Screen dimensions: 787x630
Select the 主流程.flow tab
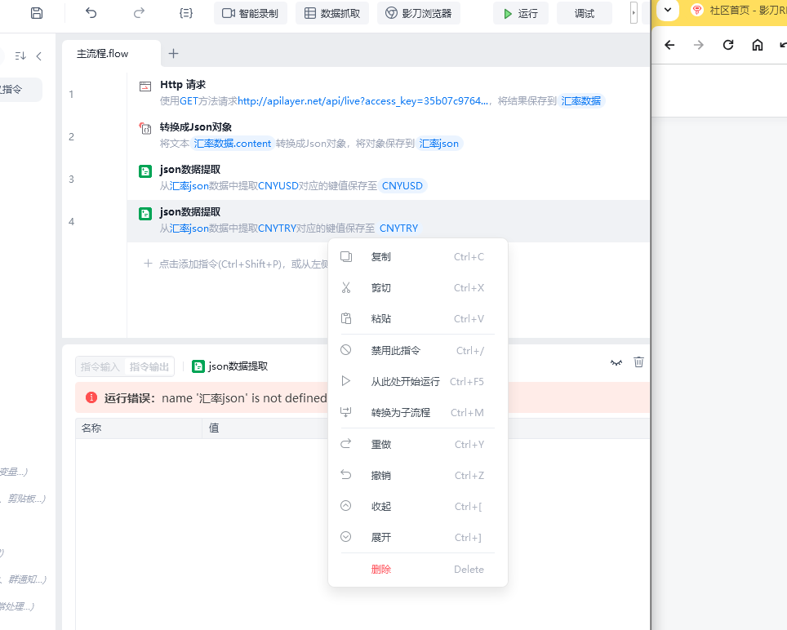pos(103,54)
